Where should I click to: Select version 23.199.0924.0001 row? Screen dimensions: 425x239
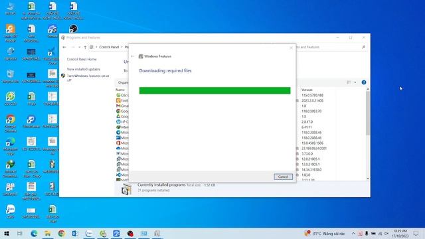[x=314, y=149]
